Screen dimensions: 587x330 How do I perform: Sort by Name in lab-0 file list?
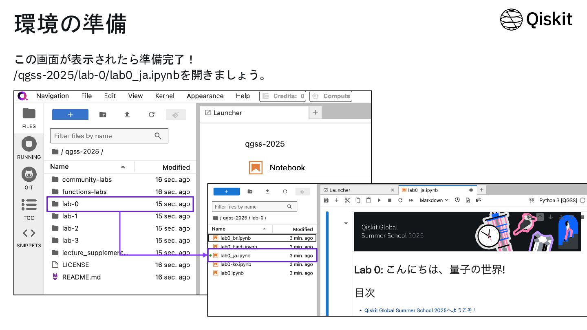[x=240, y=229]
